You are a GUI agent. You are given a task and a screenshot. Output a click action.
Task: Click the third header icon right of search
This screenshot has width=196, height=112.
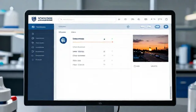pyautogui.click(x=132, y=19)
